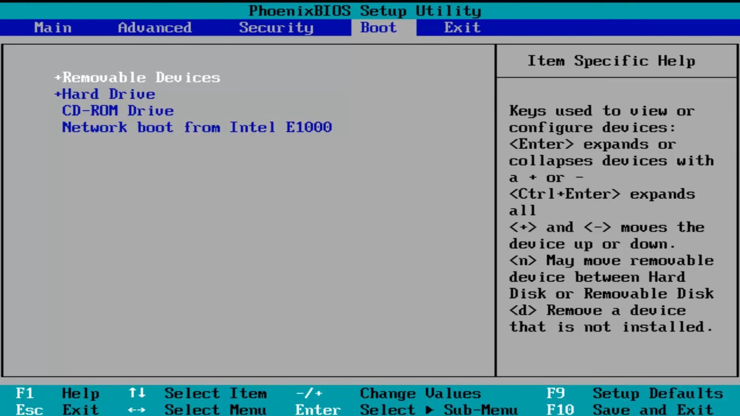Viewport: 740px width, 416px height.
Task: Open the Advanced menu
Action: (x=155, y=27)
